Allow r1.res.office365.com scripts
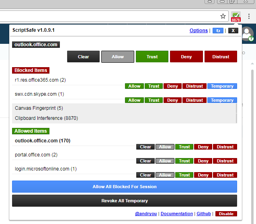The width and height of the screenshot is (256, 224). [134, 86]
